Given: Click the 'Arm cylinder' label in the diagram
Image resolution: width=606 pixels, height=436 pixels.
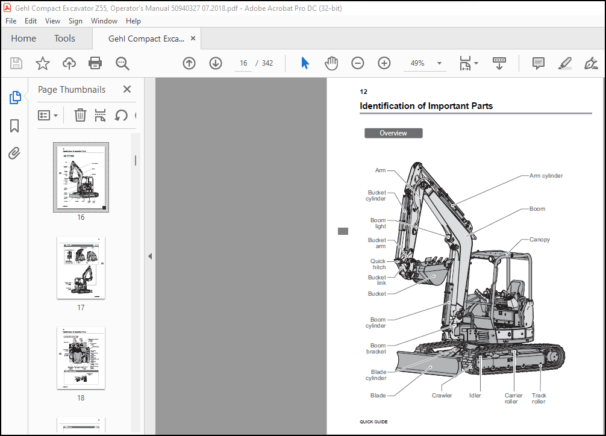Looking at the screenshot, I should 546,175.
